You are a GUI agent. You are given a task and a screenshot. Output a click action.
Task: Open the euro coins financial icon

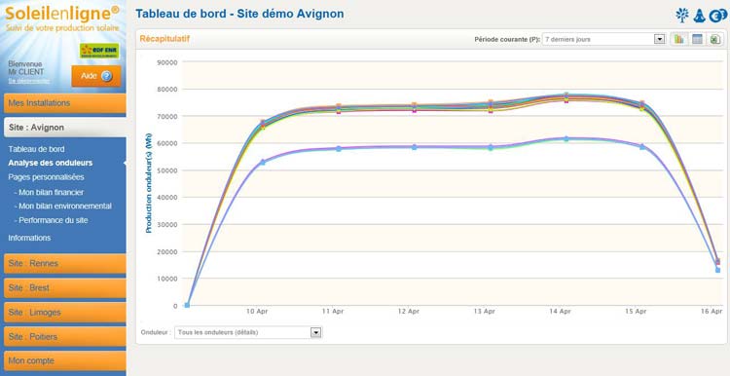(x=718, y=15)
